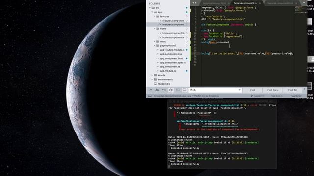Click the Find Prev button
314x176 pixels.
(x=273, y=90)
